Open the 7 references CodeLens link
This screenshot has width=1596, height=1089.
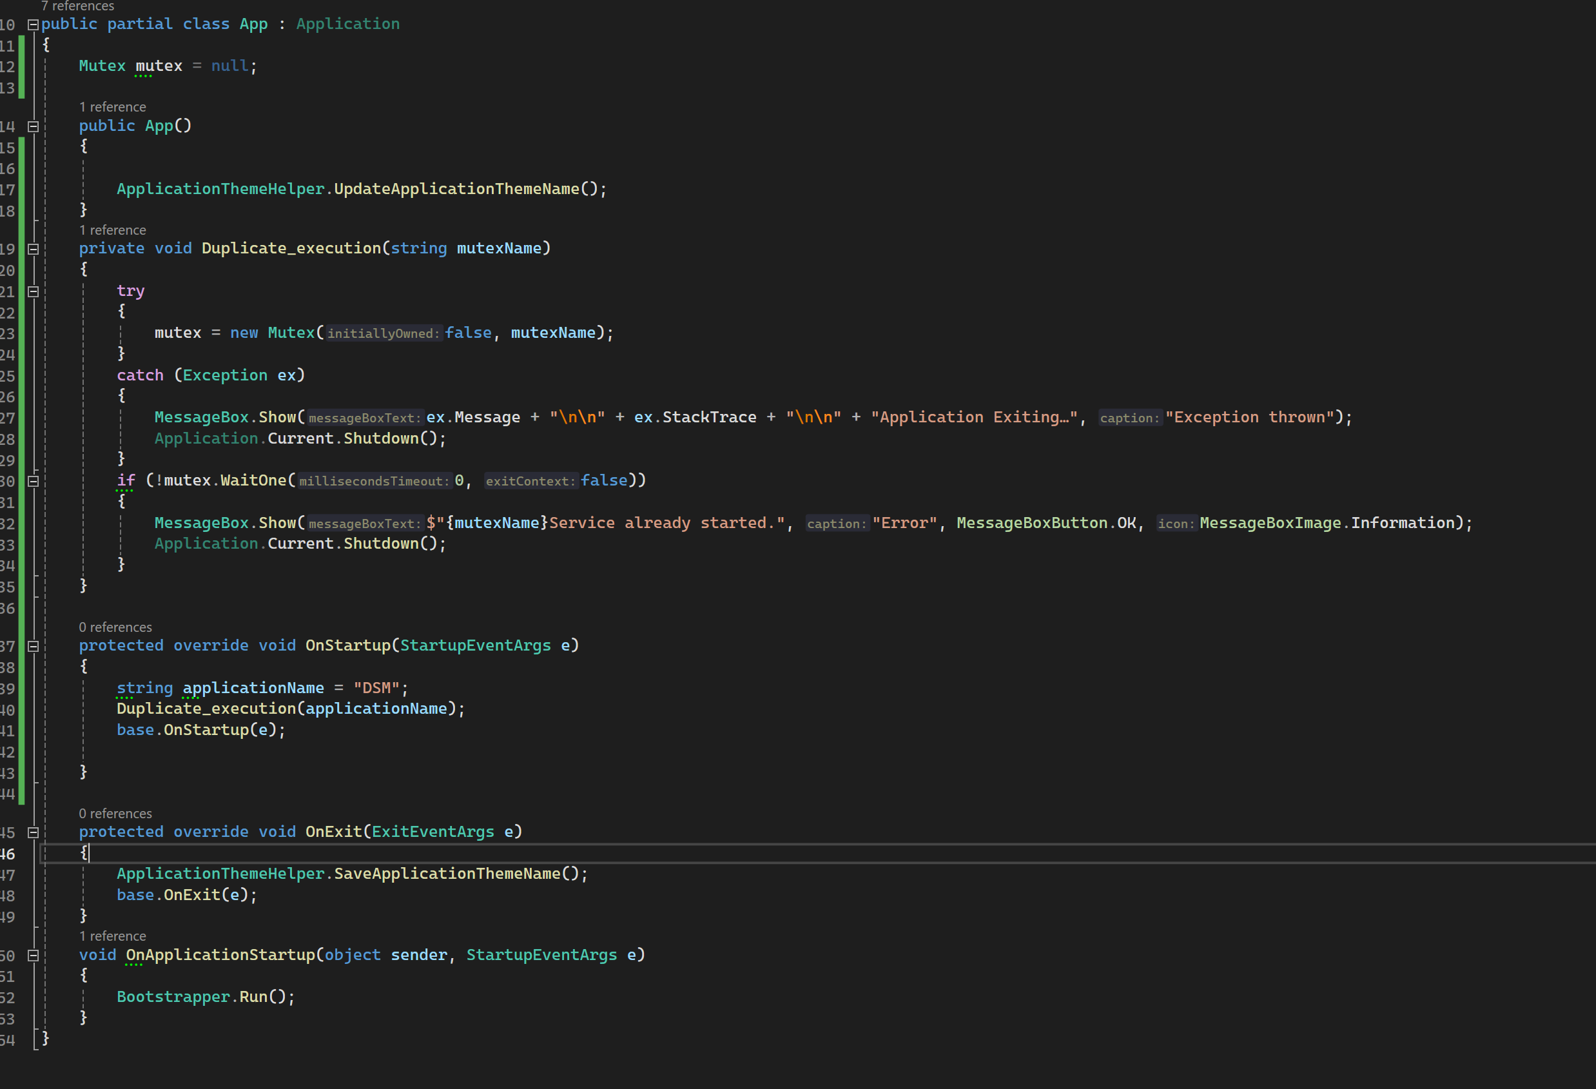(77, 6)
